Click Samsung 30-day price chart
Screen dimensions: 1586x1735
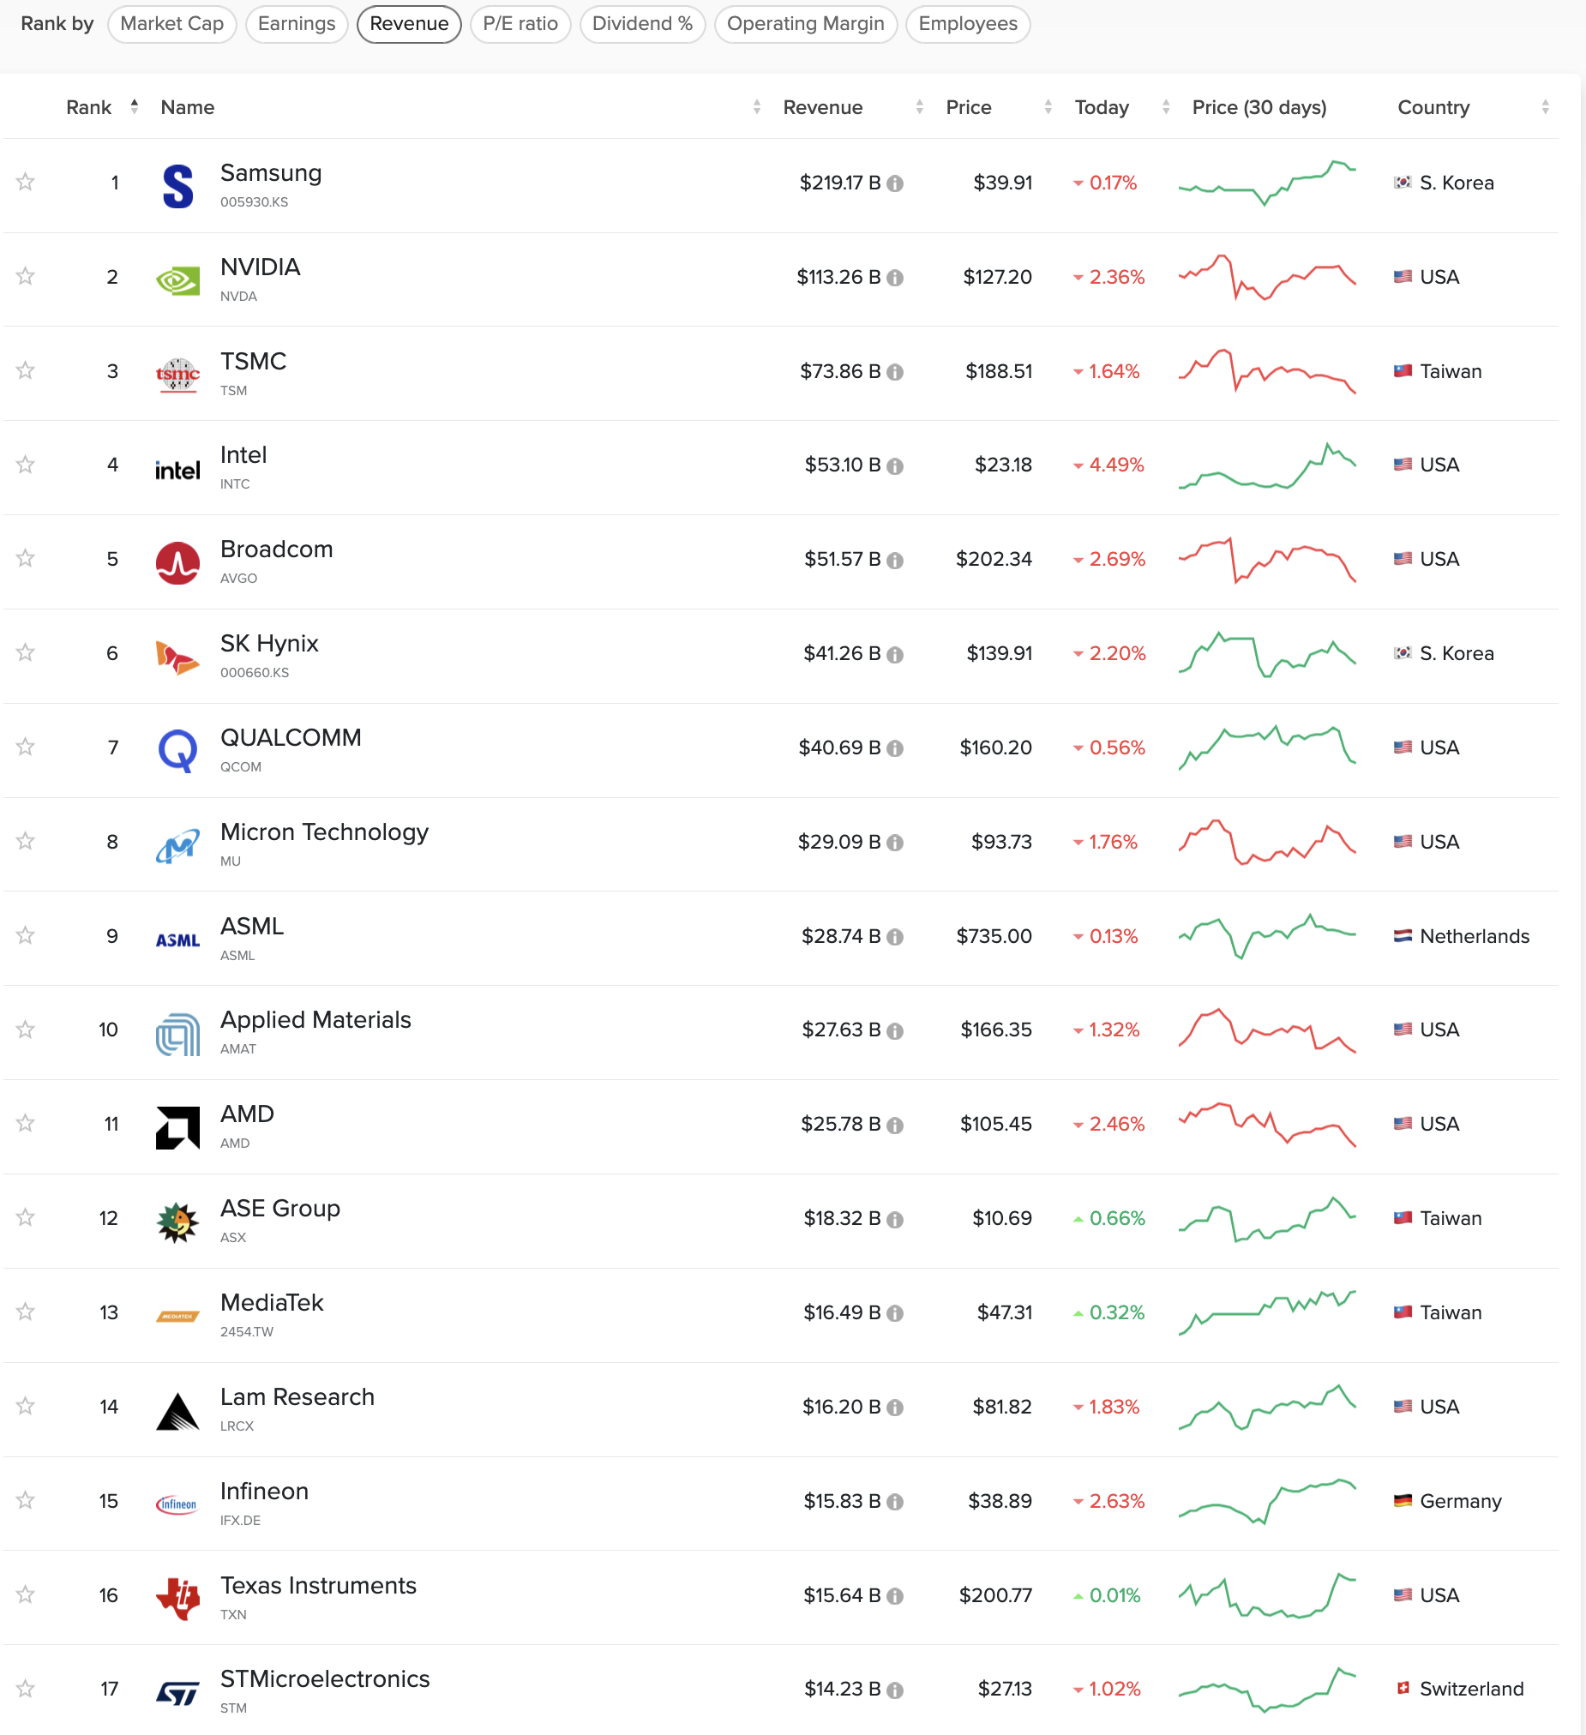[x=1267, y=183]
